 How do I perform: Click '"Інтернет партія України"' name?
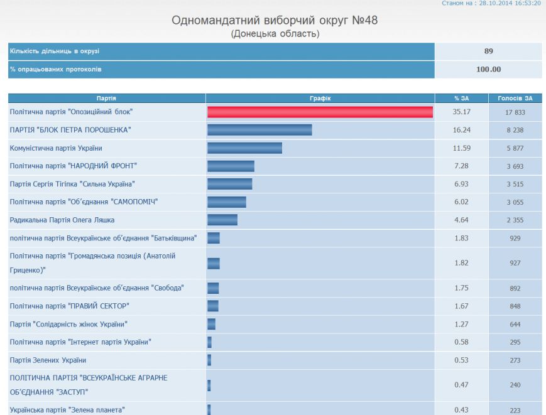coord(80,342)
